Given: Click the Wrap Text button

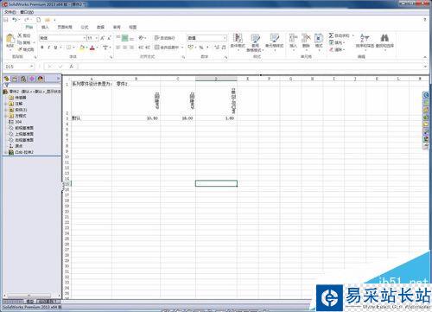Looking at the screenshot, I should pyautogui.click(x=165, y=38).
